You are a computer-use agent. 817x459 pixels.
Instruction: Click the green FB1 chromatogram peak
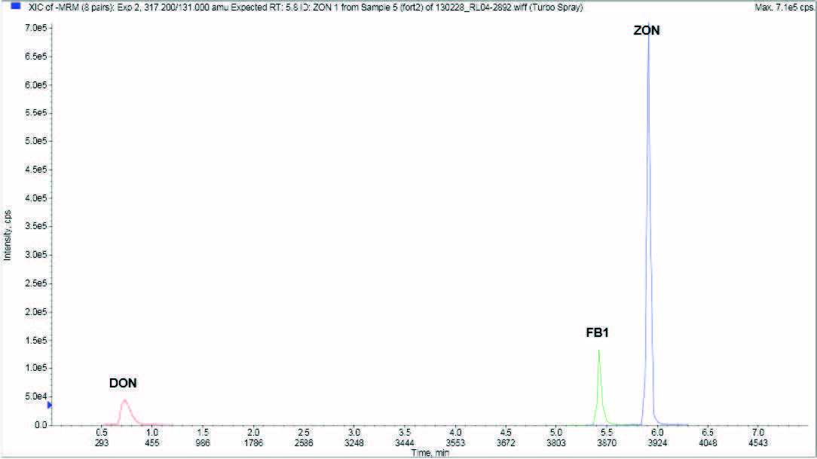(599, 388)
